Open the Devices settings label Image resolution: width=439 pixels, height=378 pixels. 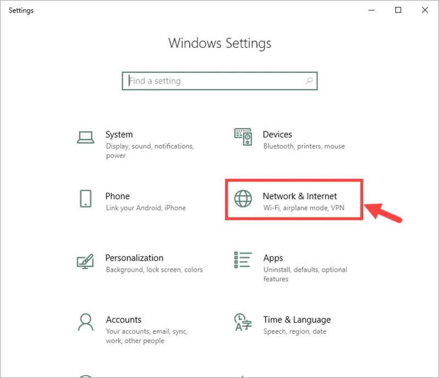277,134
